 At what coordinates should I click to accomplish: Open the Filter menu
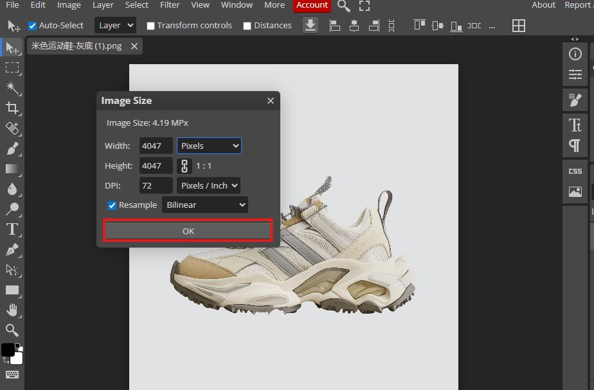click(x=170, y=5)
